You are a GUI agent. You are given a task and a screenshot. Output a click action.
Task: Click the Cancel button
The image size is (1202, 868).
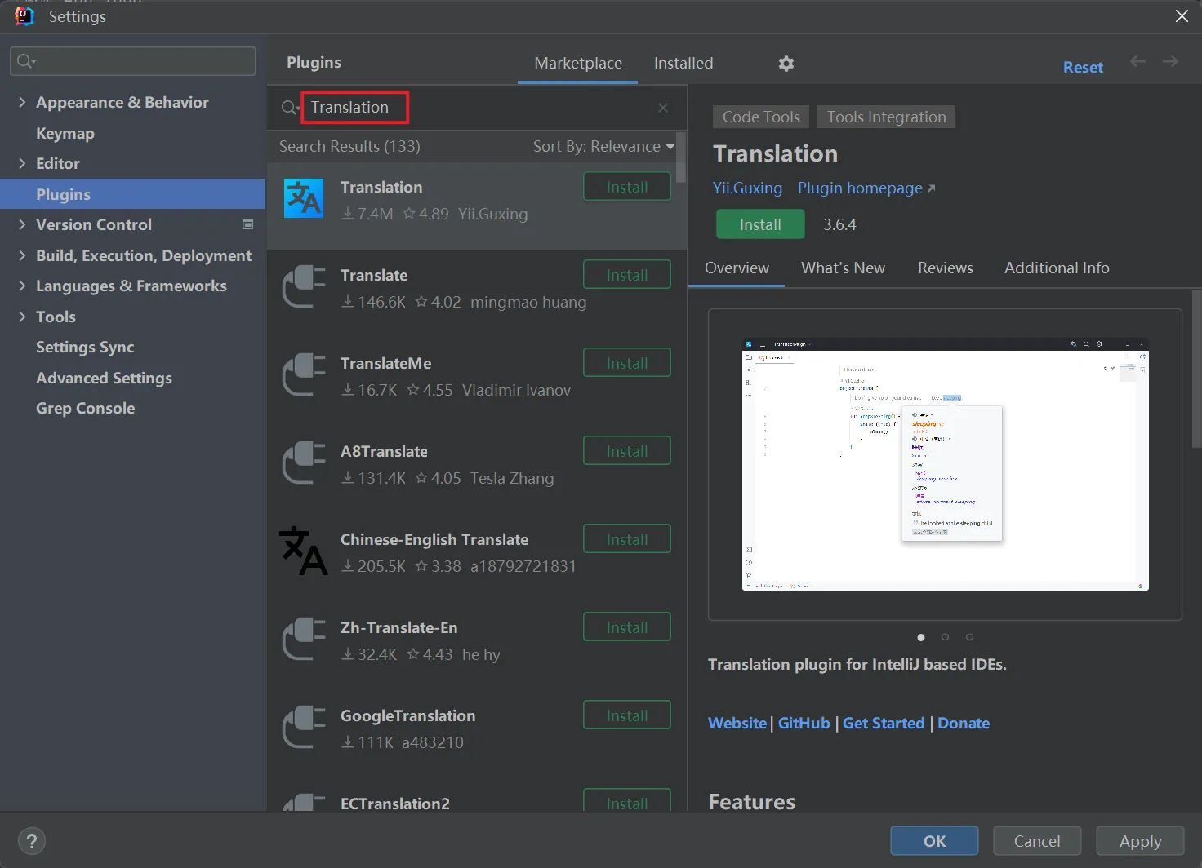(x=1037, y=841)
